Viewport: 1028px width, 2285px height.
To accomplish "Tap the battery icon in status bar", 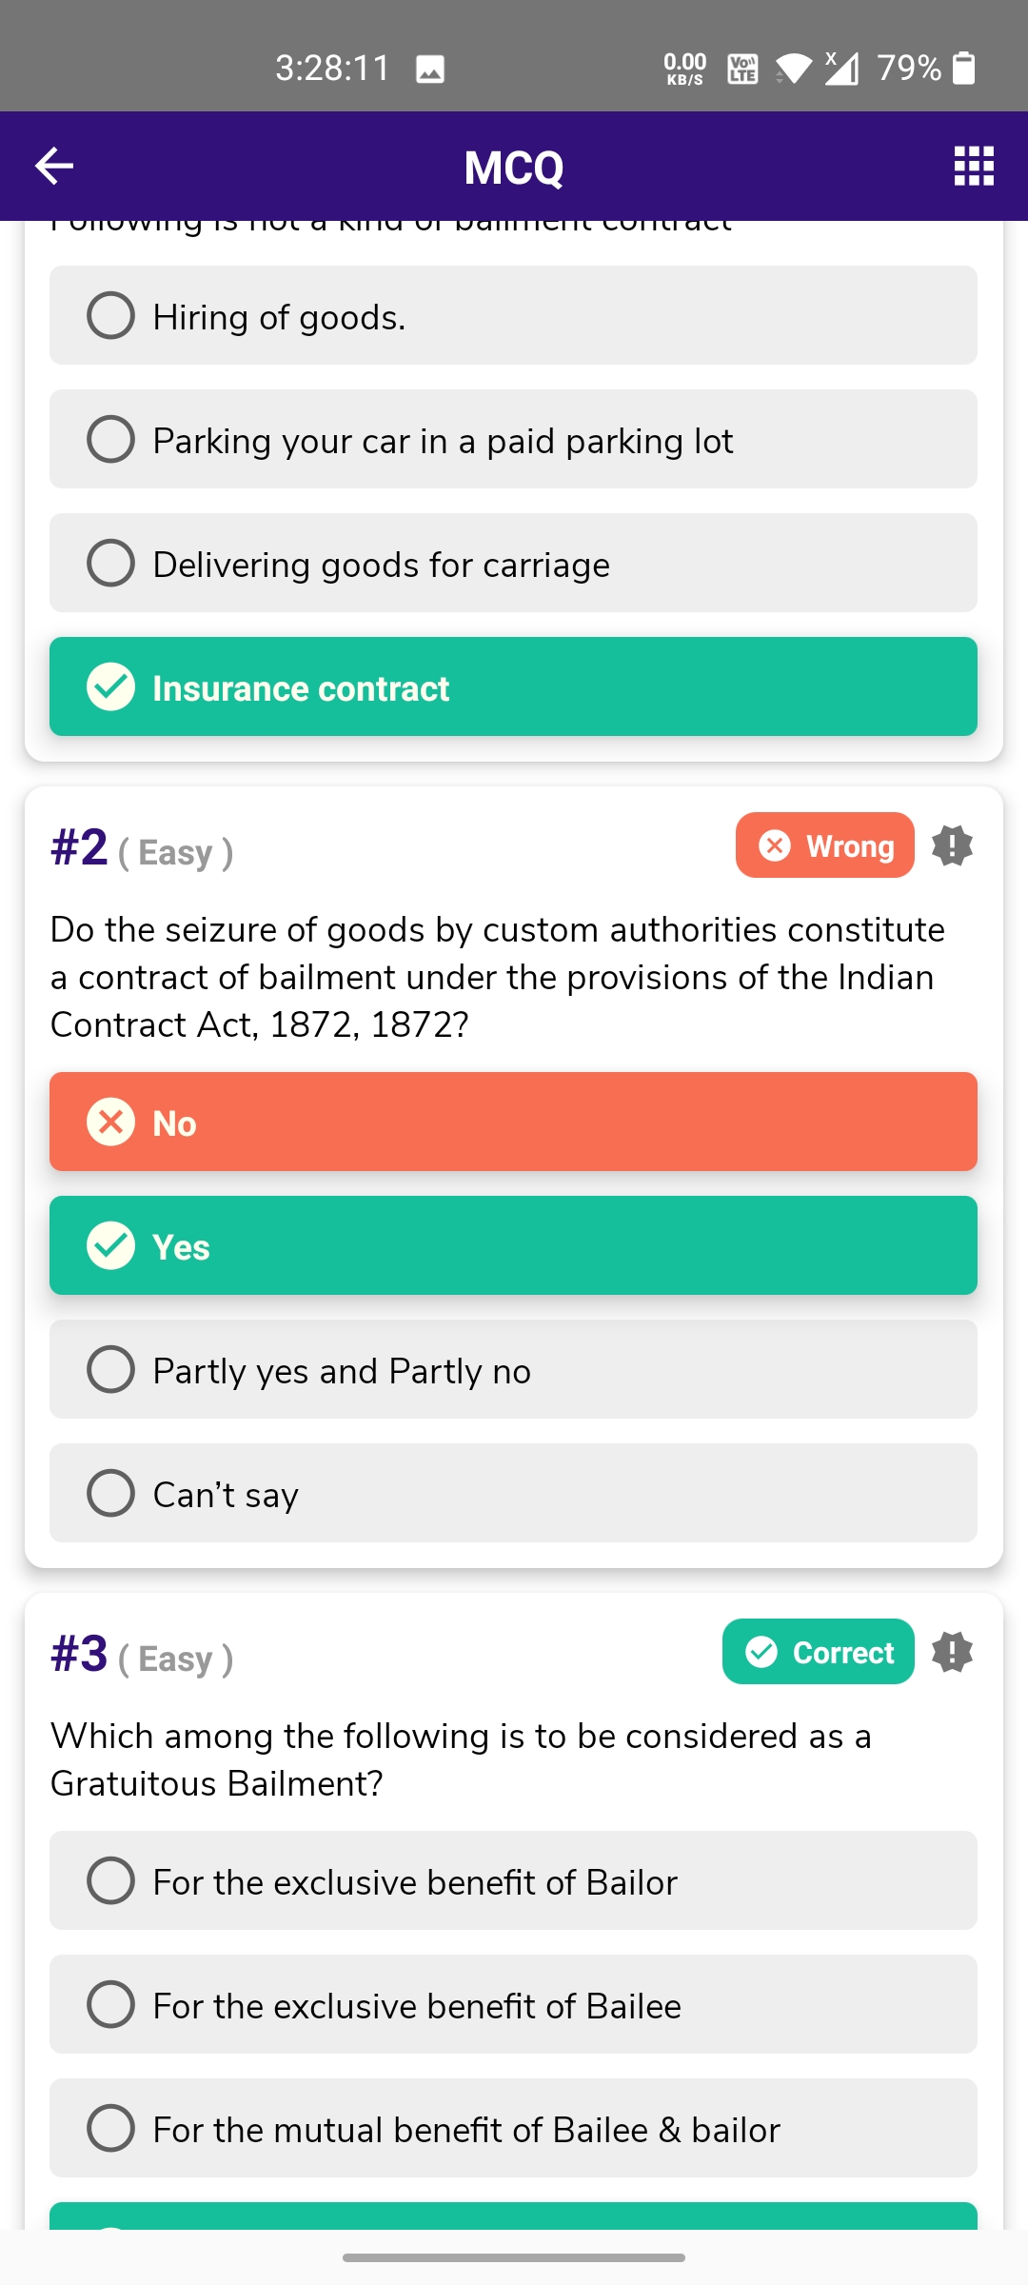I will (963, 69).
